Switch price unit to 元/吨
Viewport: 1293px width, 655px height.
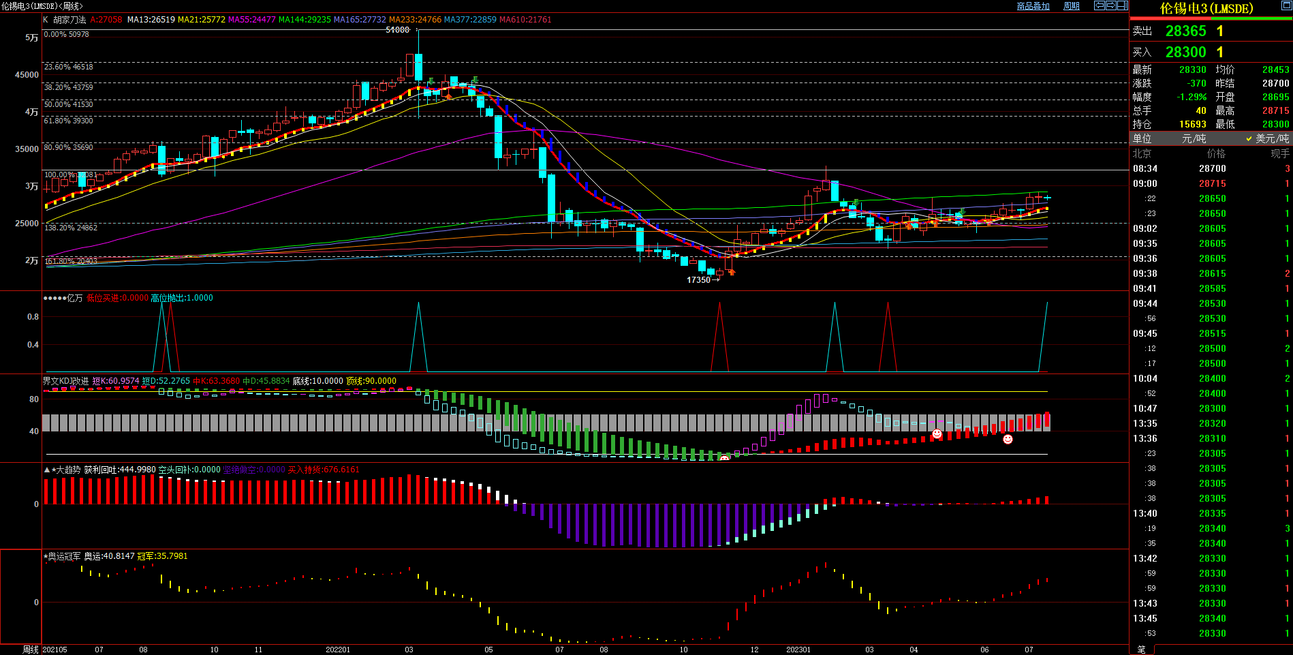pyautogui.click(x=1194, y=138)
